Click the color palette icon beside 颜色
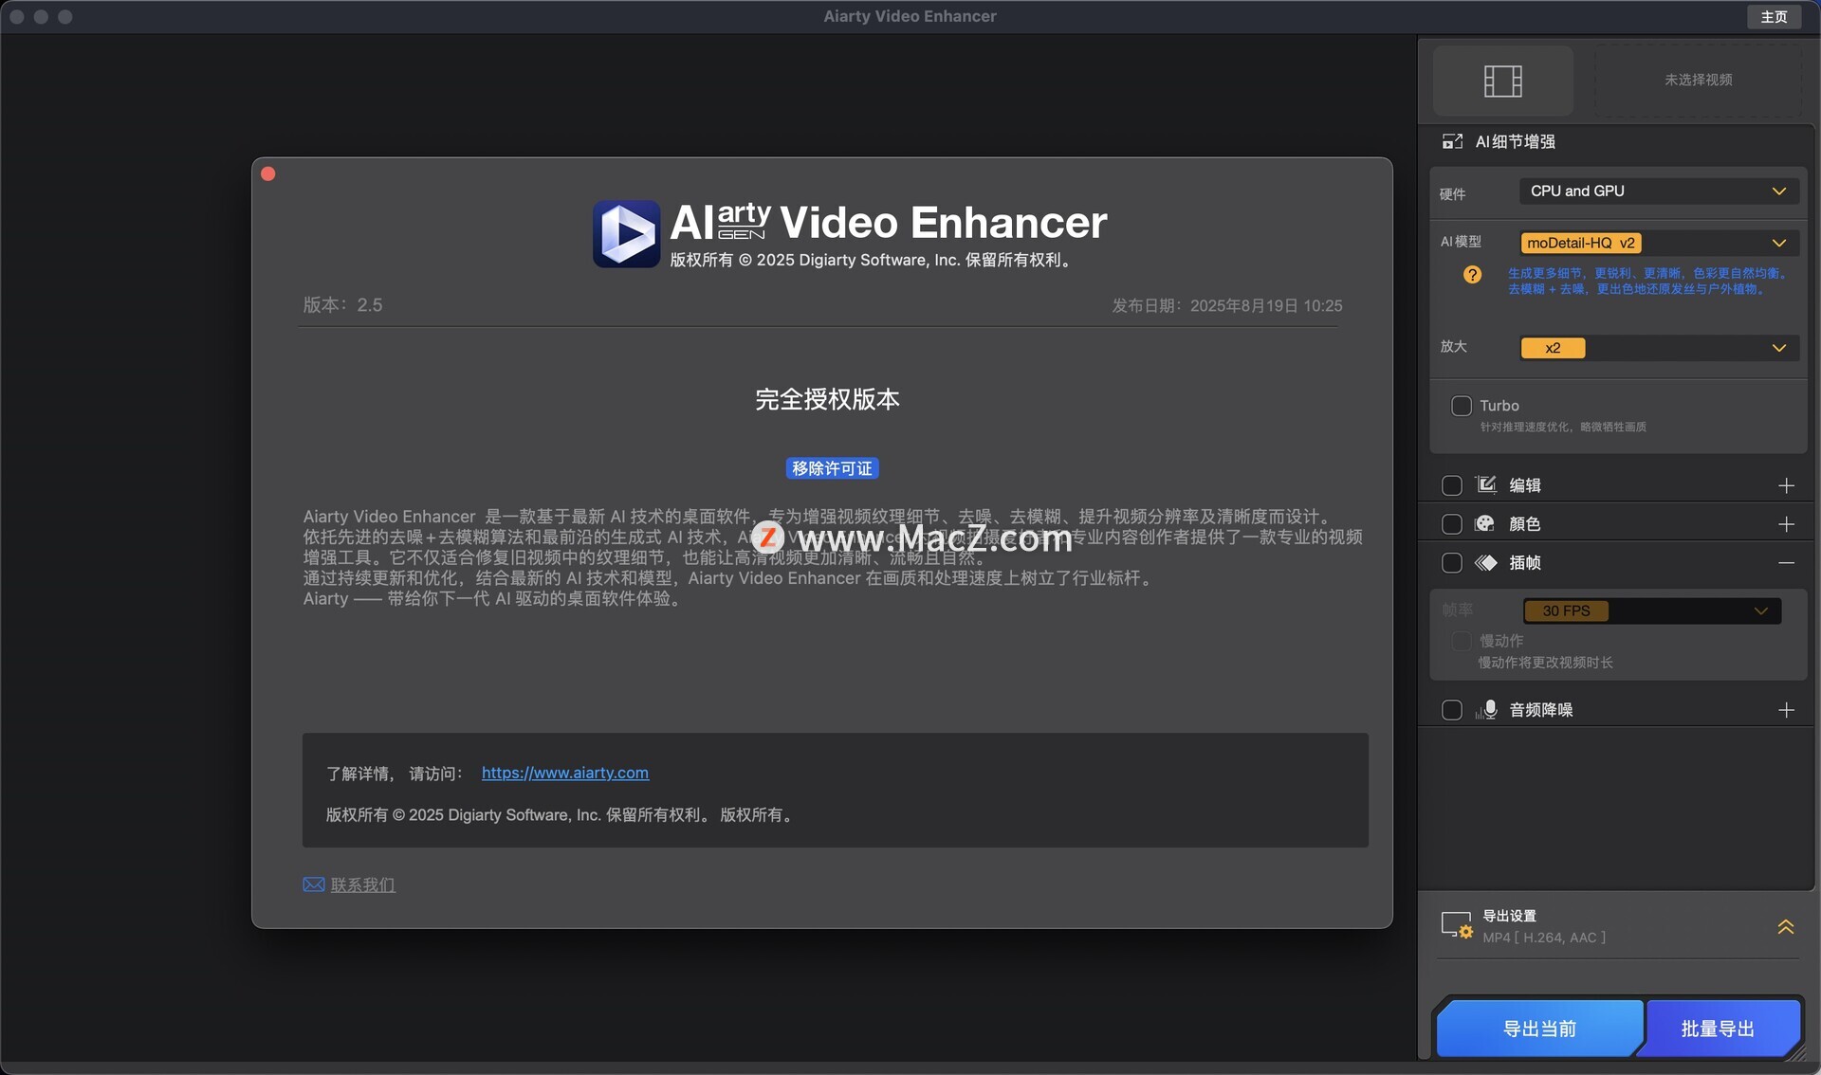 (1485, 523)
